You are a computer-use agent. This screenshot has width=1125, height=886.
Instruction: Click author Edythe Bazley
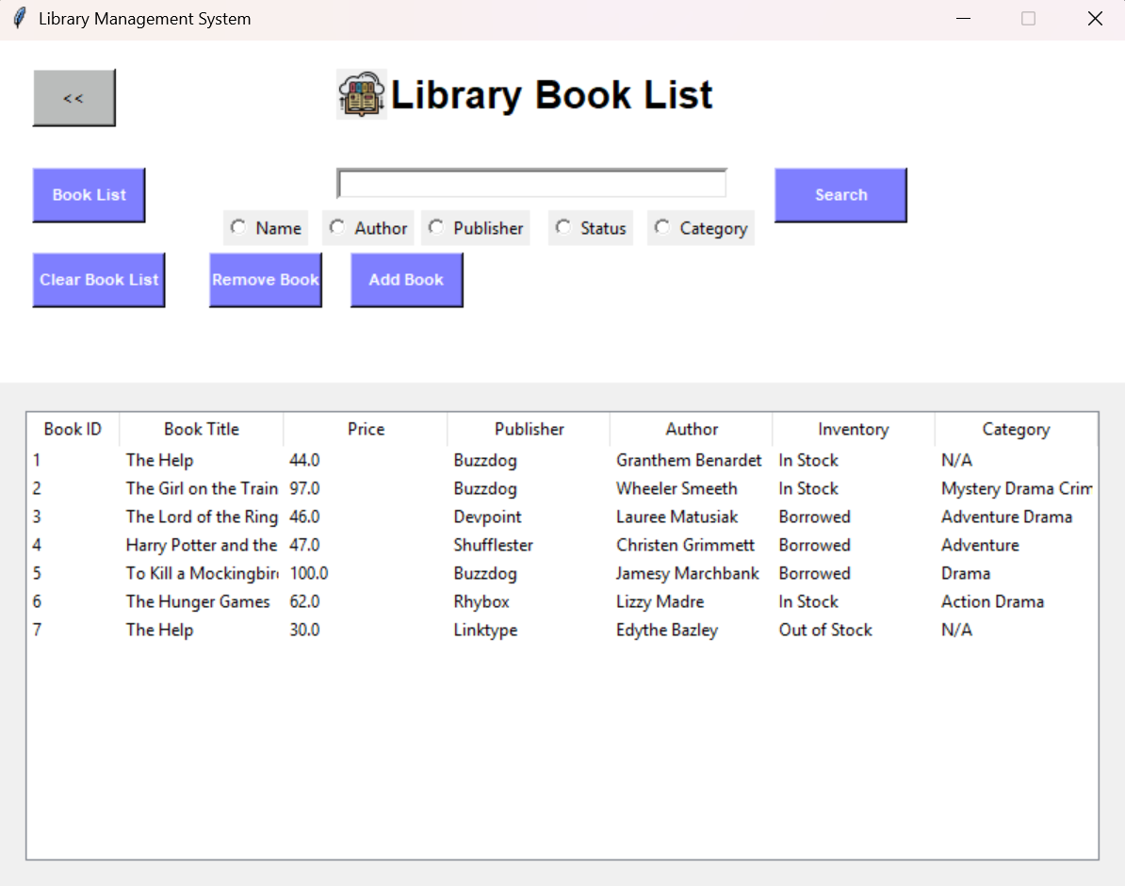point(667,631)
